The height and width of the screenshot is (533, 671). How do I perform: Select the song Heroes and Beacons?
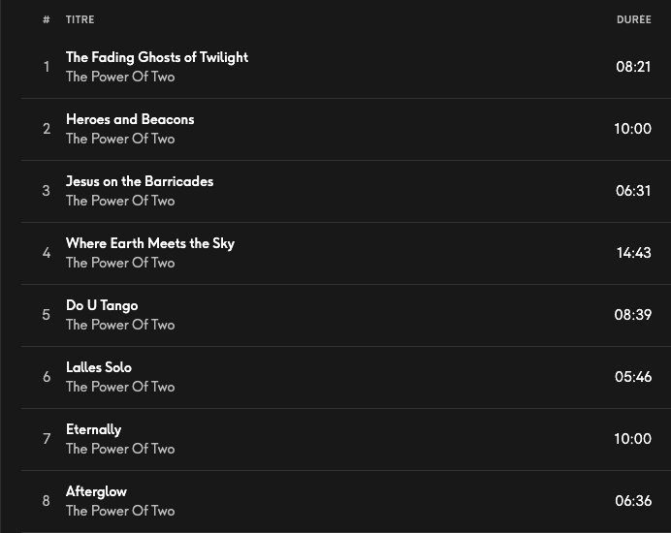pos(130,119)
